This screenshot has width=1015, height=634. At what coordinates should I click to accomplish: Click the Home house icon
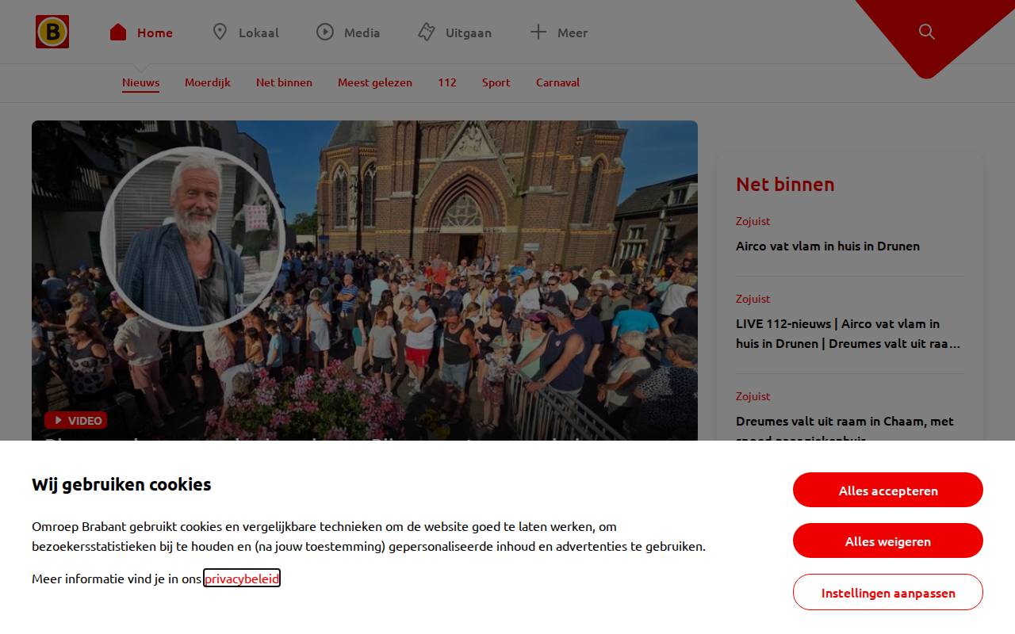[118, 32]
